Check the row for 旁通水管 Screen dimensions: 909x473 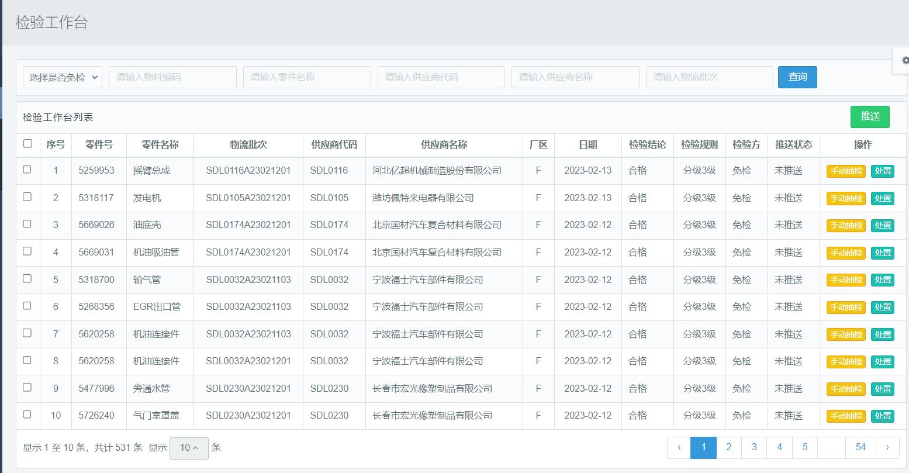pos(27,388)
